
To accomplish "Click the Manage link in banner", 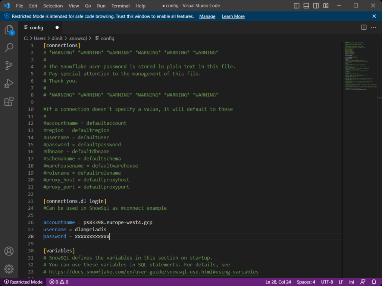I will pos(207,16).
